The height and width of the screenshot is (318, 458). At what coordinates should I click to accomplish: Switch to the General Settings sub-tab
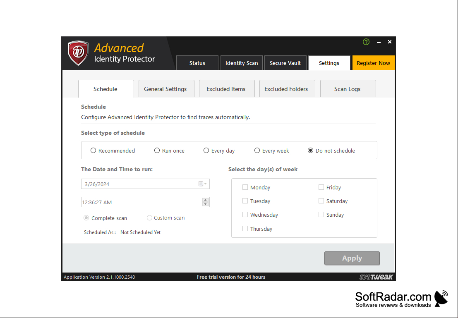click(x=166, y=88)
